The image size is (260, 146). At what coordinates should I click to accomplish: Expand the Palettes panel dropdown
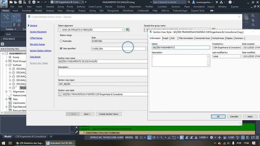click(x=11, y=29)
